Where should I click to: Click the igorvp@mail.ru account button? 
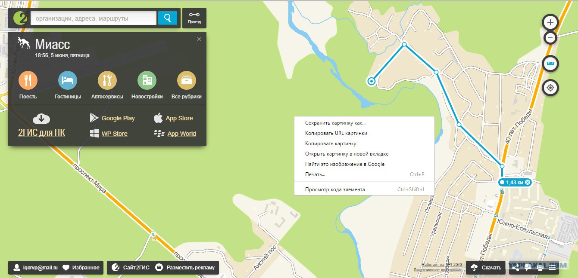35,268
